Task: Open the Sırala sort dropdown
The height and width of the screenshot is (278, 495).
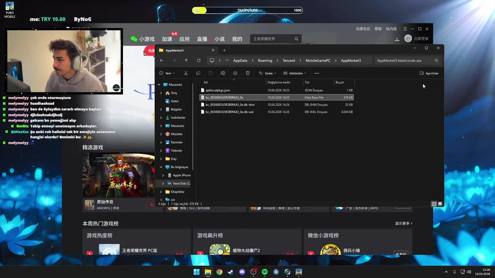Action: 267,73
